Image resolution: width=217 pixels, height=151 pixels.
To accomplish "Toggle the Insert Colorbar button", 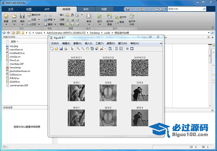I will [116, 49].
